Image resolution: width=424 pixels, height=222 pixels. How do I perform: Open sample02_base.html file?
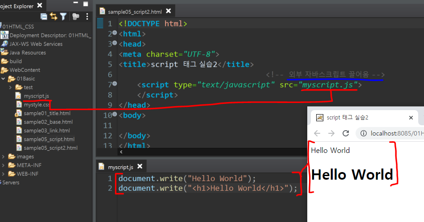pos(48,122)
